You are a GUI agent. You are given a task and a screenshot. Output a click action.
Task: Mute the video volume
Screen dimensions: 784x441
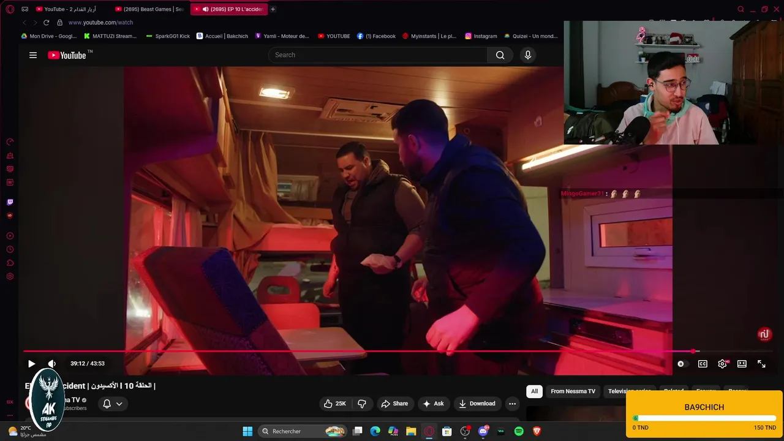(52, 364)
